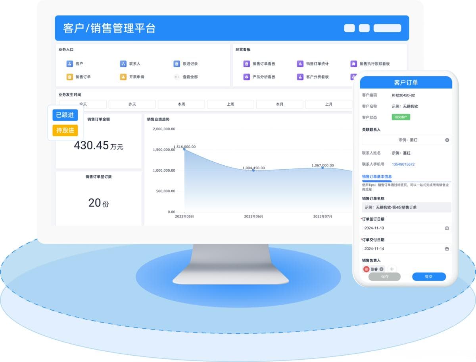Image resolution: width=476 pixels, height=362 pixels.
Task: Click the 2024-11-14 date field
Action: click(407, 249)
